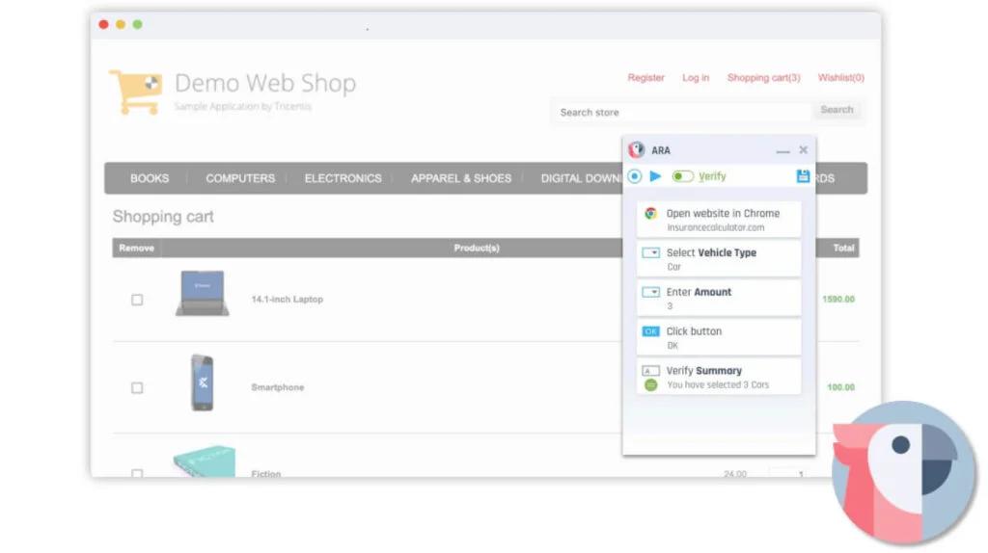
Task: Click the save floppy disk icon
Action: click(x=803, y=176)
